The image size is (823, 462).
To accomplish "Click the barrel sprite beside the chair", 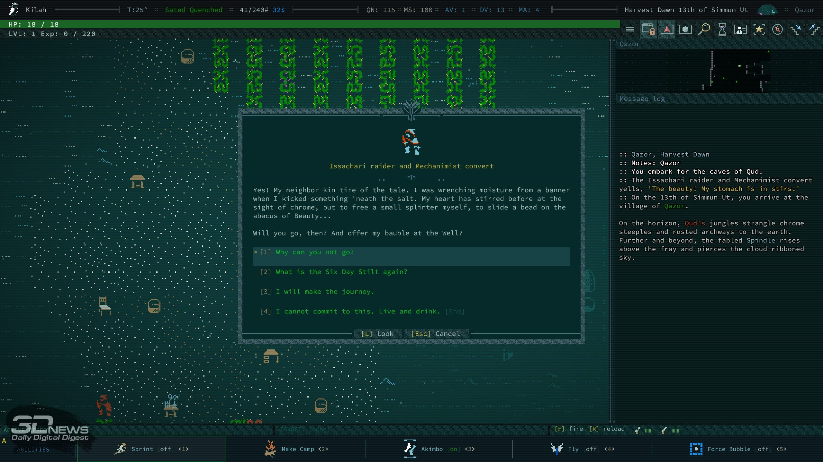I will tap(154, 306).
